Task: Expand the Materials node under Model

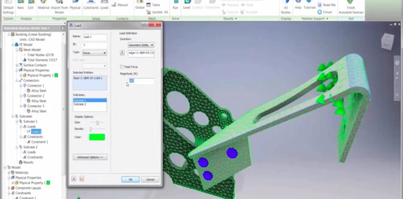Action: click(x=9, y=173)
